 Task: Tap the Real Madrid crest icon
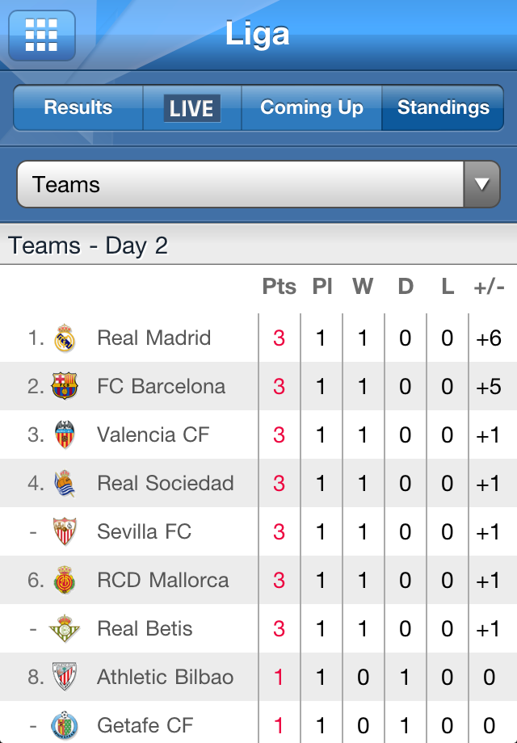(65, 338)
